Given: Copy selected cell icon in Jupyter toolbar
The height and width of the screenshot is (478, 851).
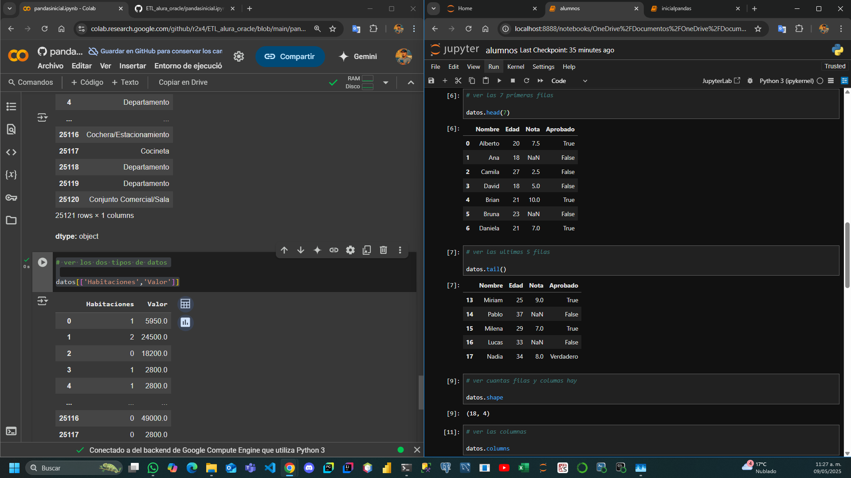Looking at the screenshot, I should click(x=472, y=81).
